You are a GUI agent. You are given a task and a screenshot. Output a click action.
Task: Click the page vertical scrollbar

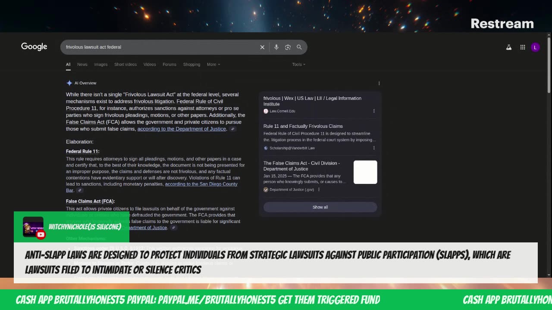tap(549, 65)
